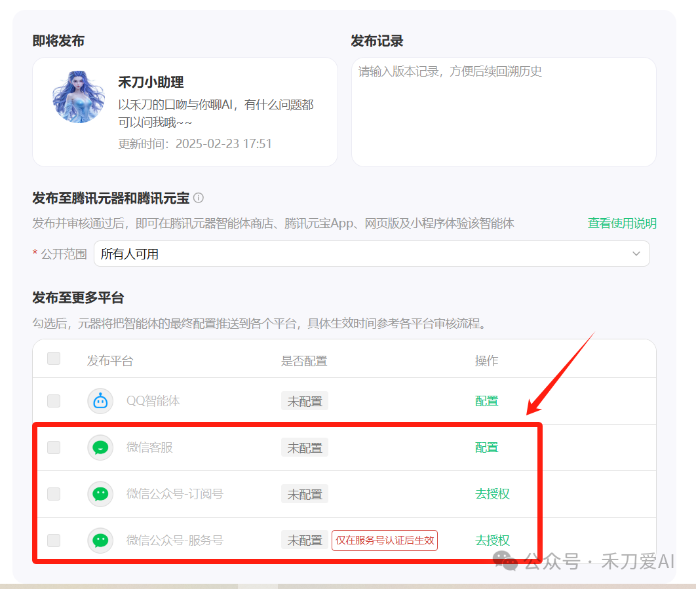Image resolution: width=696 pixels, height=589 pixels.
Task: Toggle the select-all checkbox in table header
Action: (x=54, y=358)
